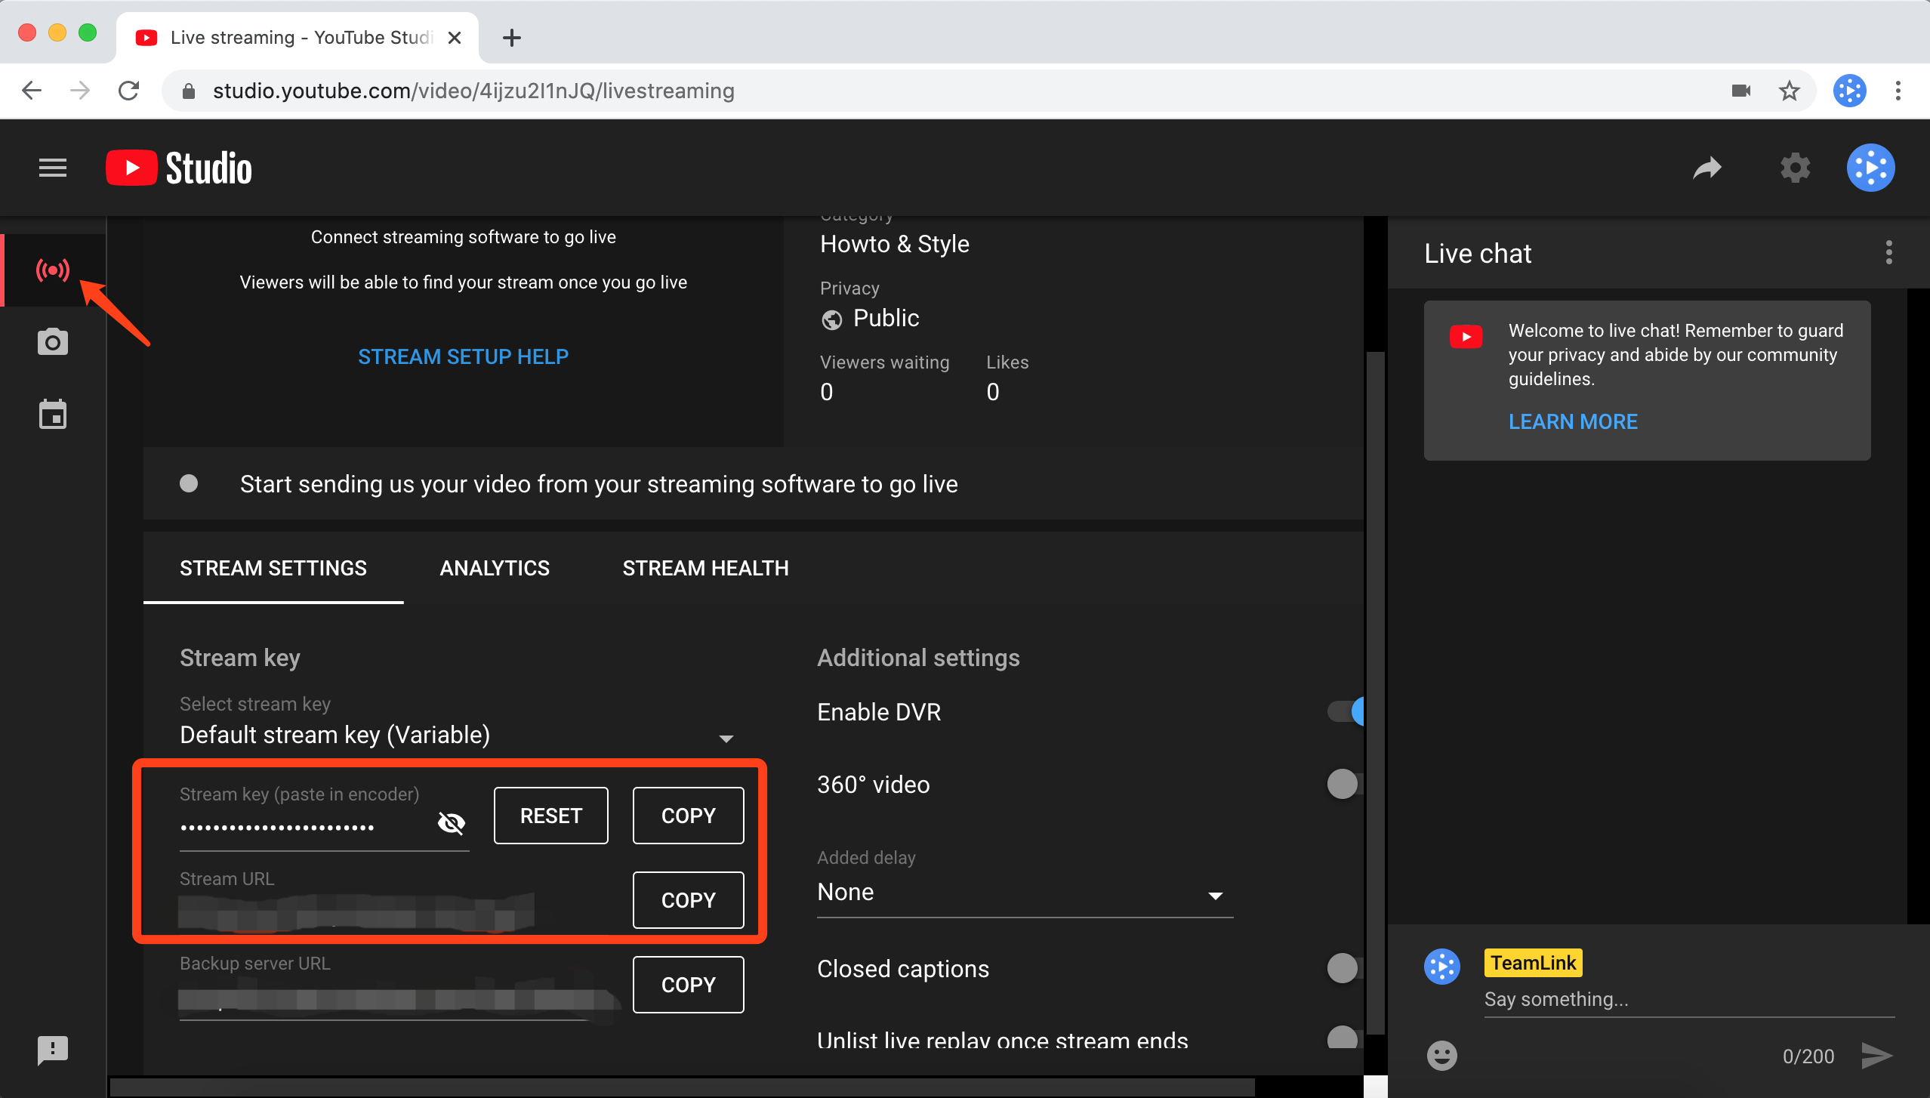Open the Live chat three-dot menu

pos(1888,253)
